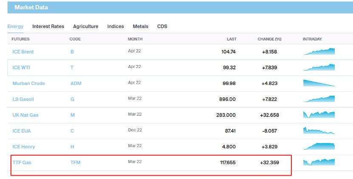Select the Metals tab
Screen dimensions: 353x179
(140, 26)
